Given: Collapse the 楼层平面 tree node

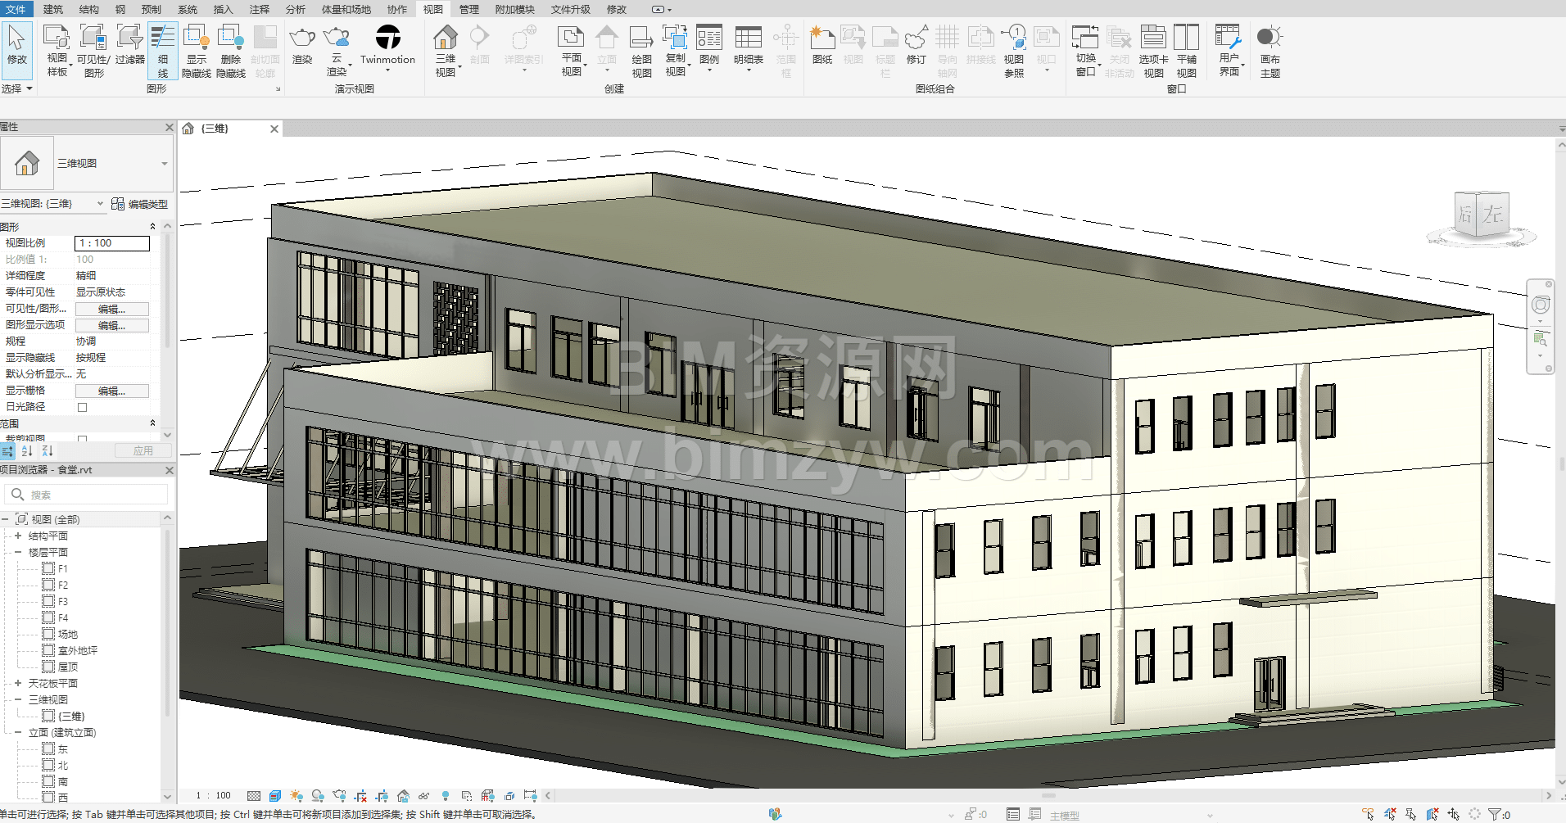Looking at the screenshot, I should click(x=18, y=553).
